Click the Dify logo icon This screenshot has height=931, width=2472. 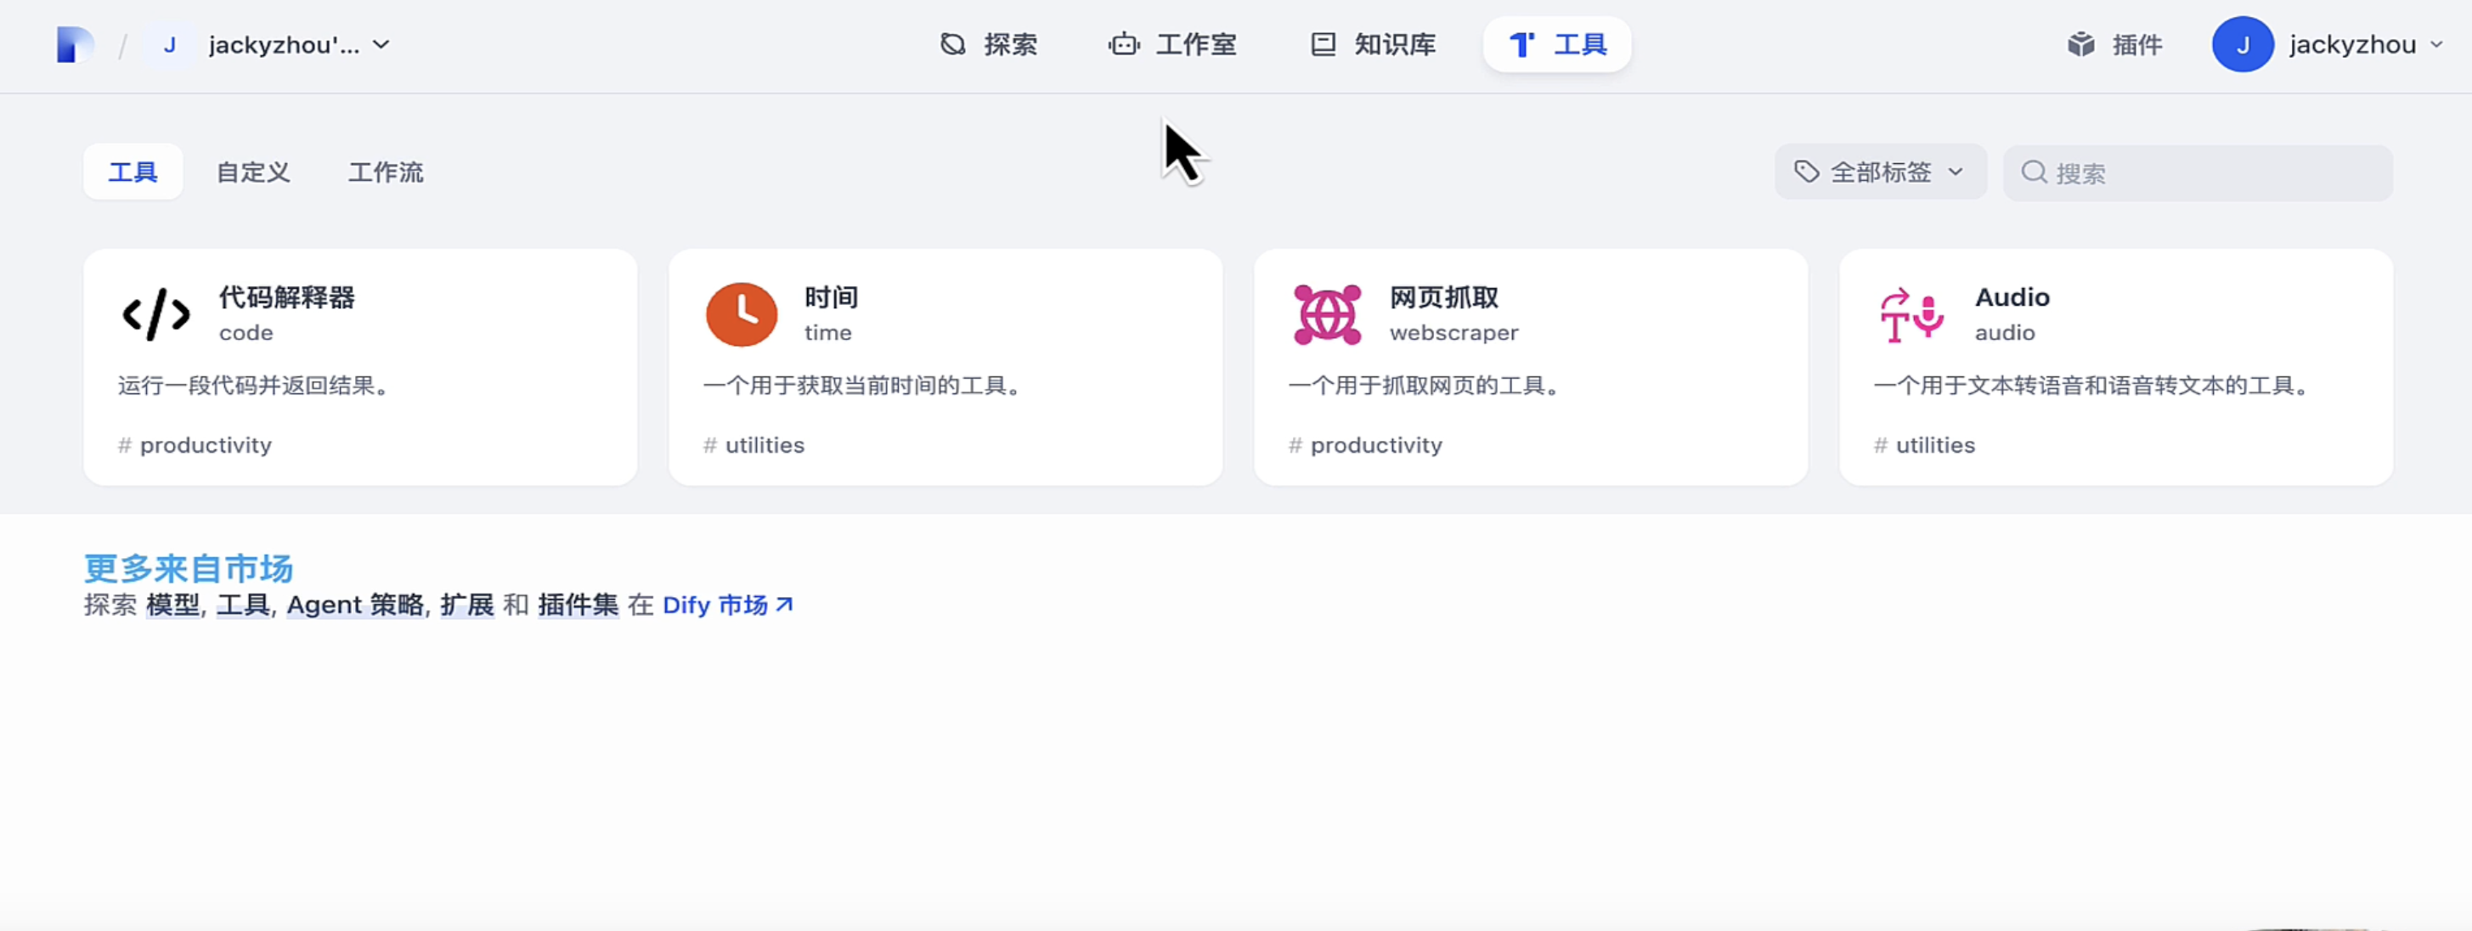[75, 45]
